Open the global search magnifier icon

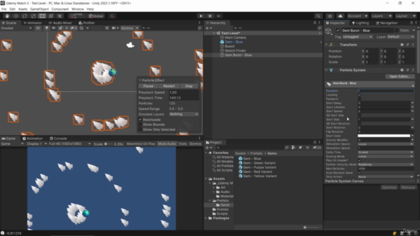(x=318, y=16)
